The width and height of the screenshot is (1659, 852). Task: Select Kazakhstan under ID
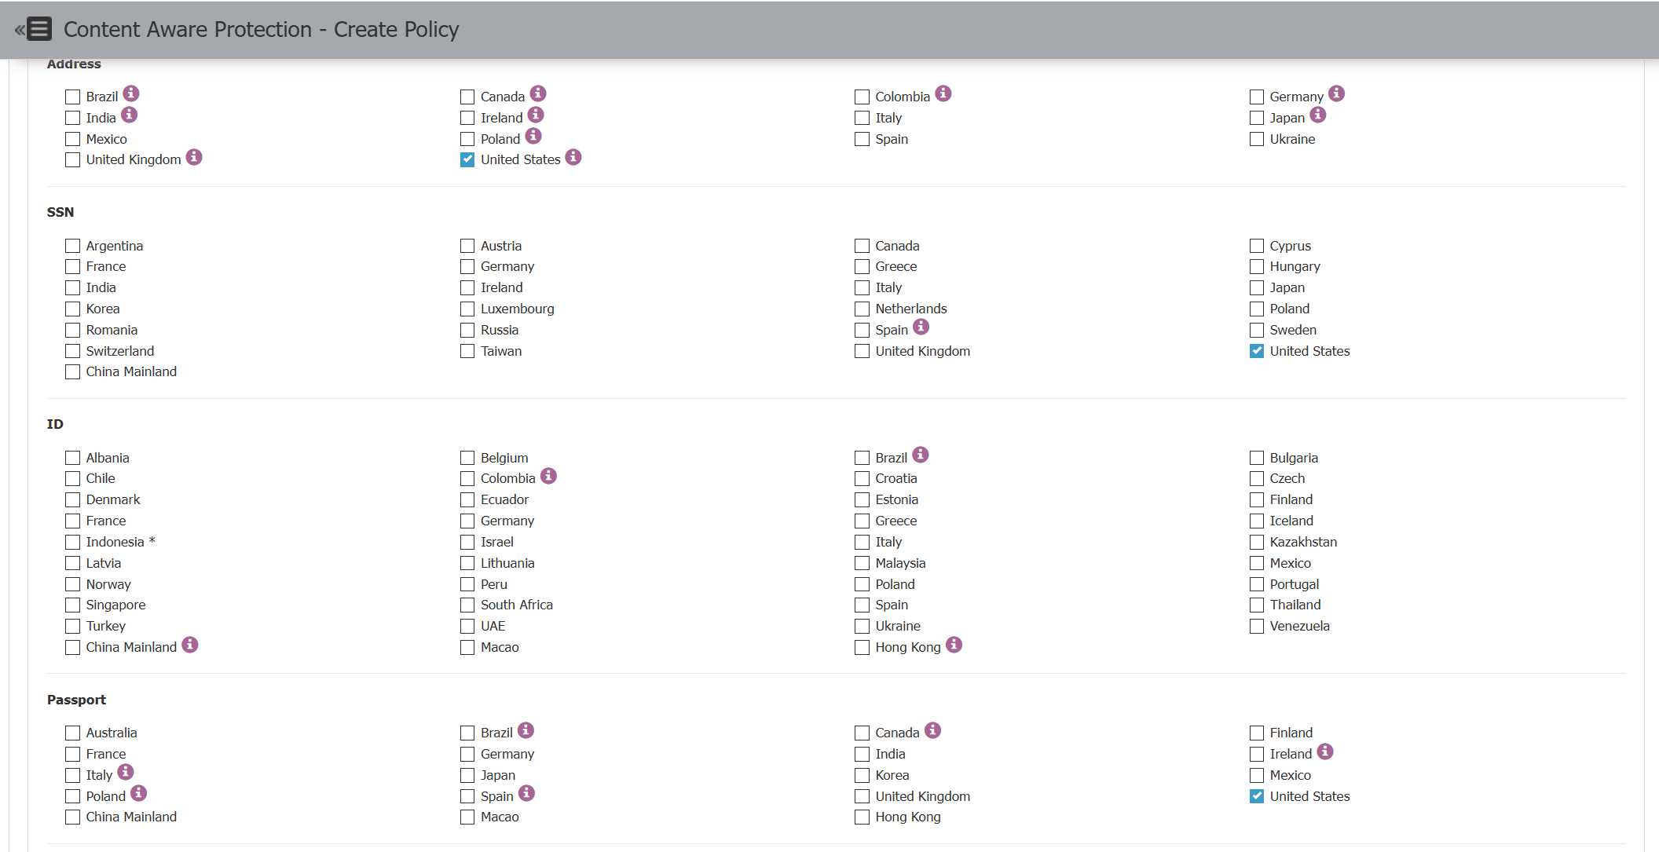1257,543
